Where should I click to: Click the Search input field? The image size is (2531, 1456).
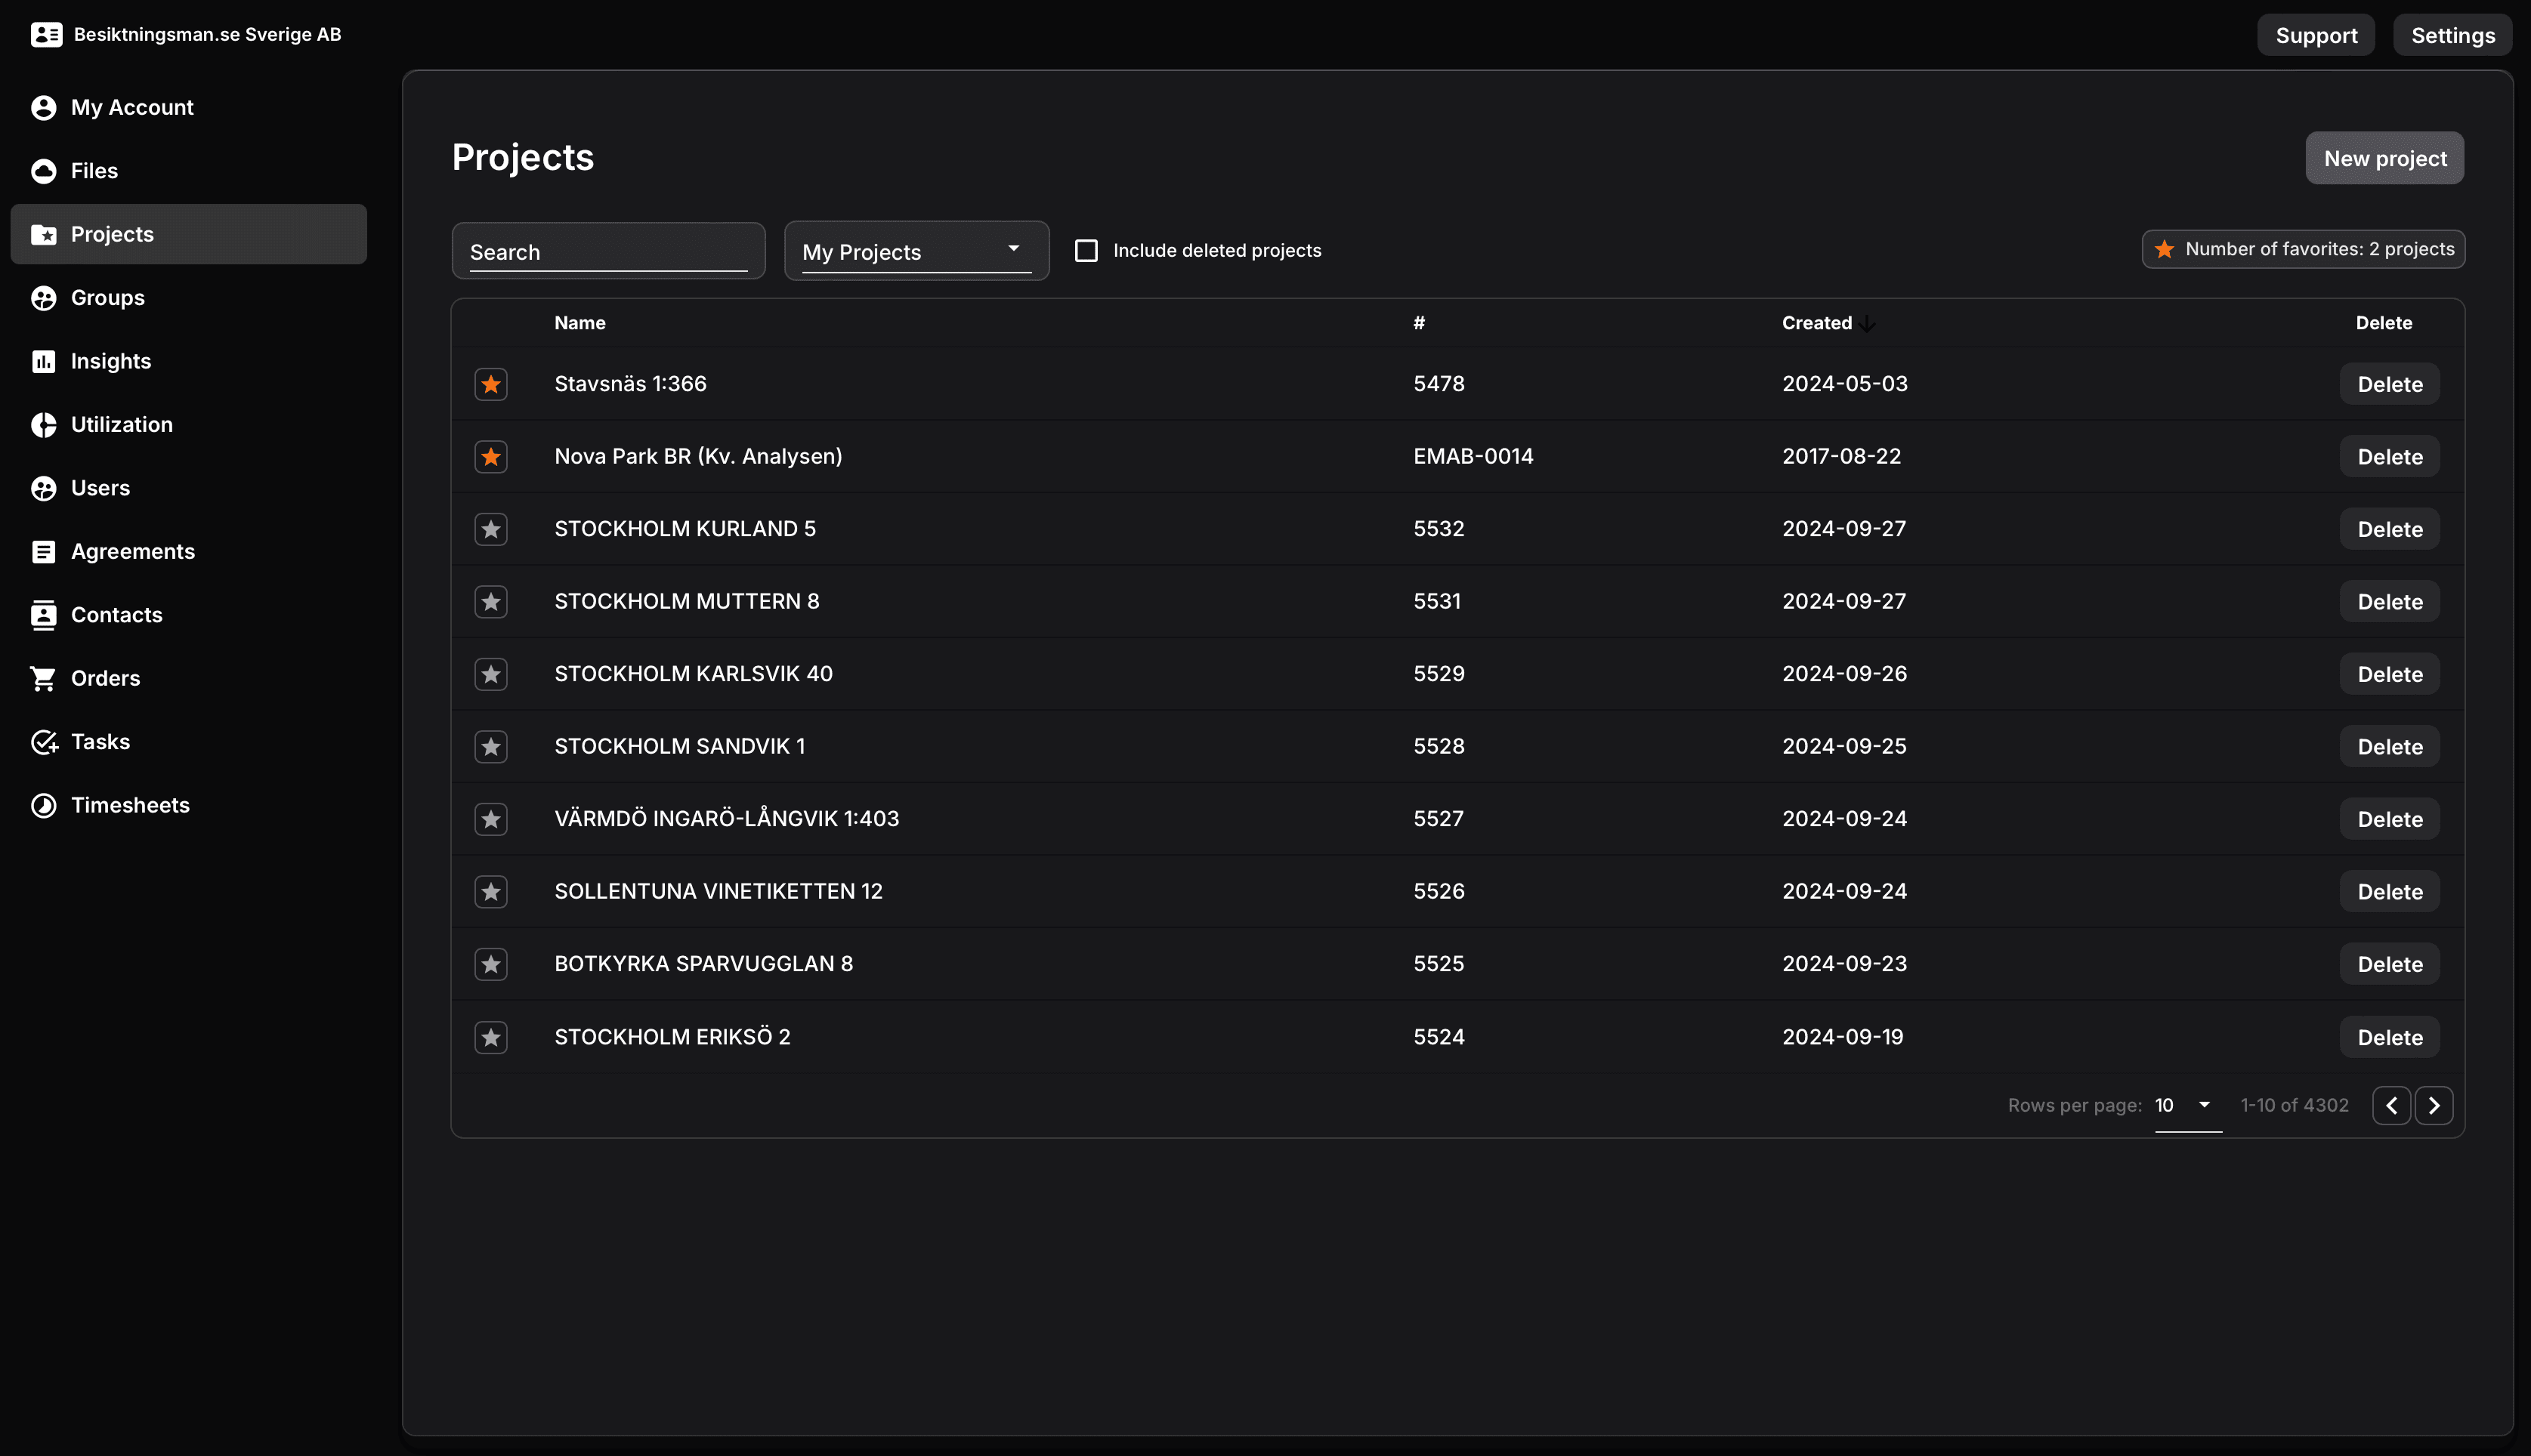coord(608,248)
